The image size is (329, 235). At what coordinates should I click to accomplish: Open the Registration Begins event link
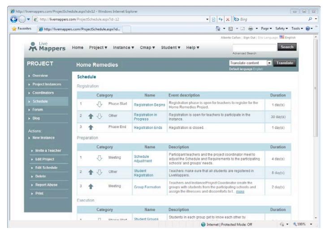point(149,105)
